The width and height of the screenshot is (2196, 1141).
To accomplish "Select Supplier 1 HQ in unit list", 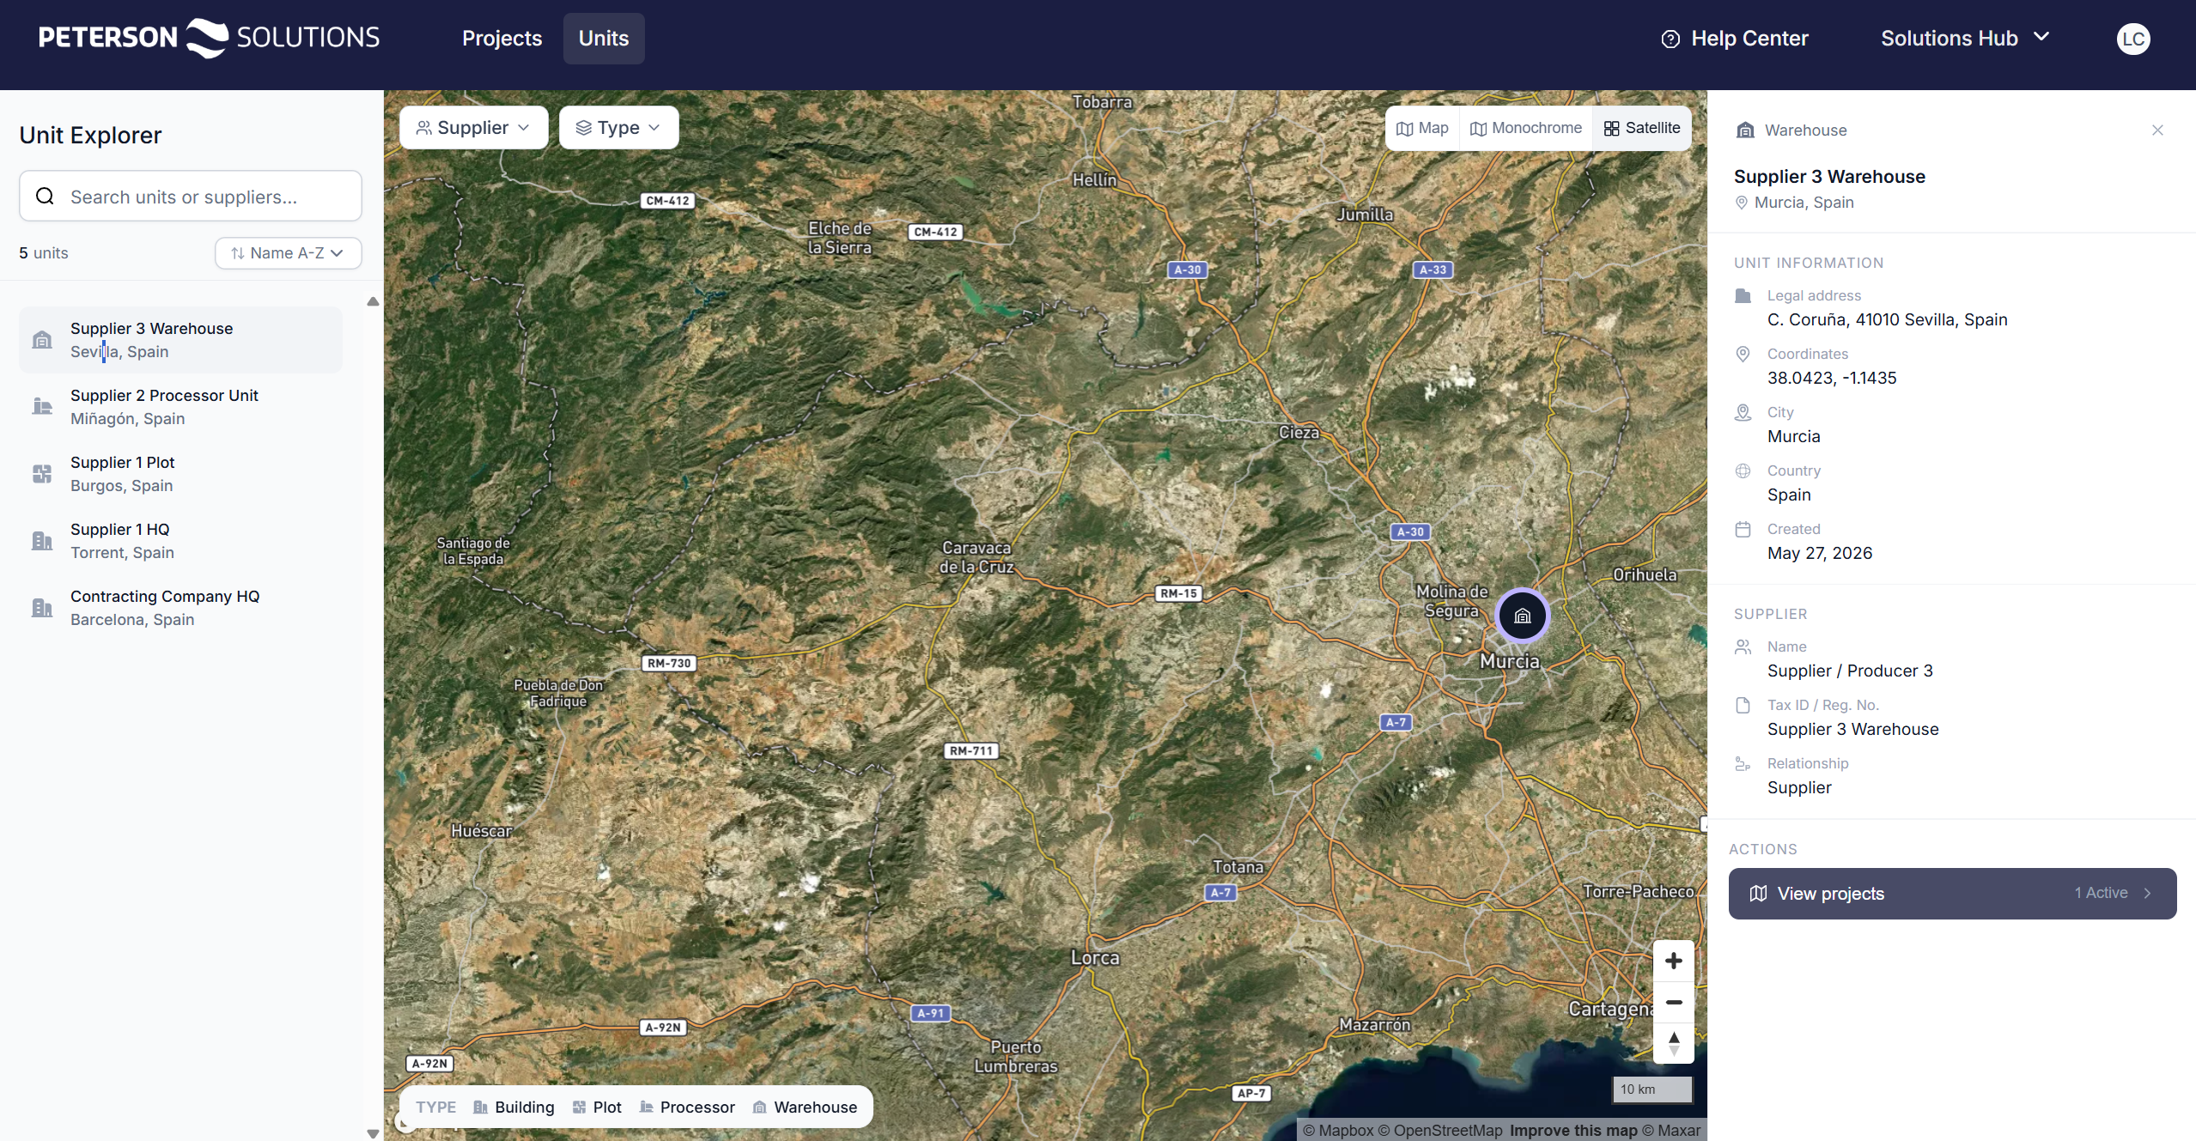I will pyautogui.click(x=180, y=541).
